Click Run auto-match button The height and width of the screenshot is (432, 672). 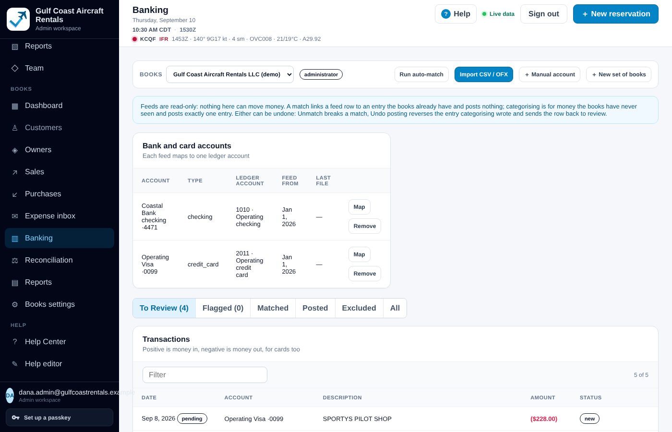pyautogui.click(x=421, y=74)
